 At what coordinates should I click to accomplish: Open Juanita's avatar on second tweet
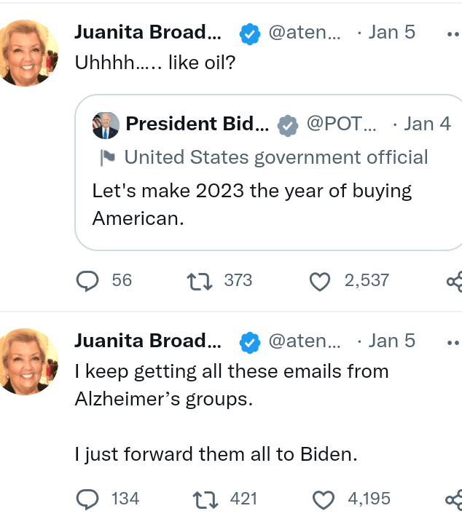click(29, 361)
